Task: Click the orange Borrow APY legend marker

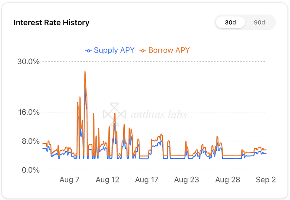Action: (x=143, y=51)
